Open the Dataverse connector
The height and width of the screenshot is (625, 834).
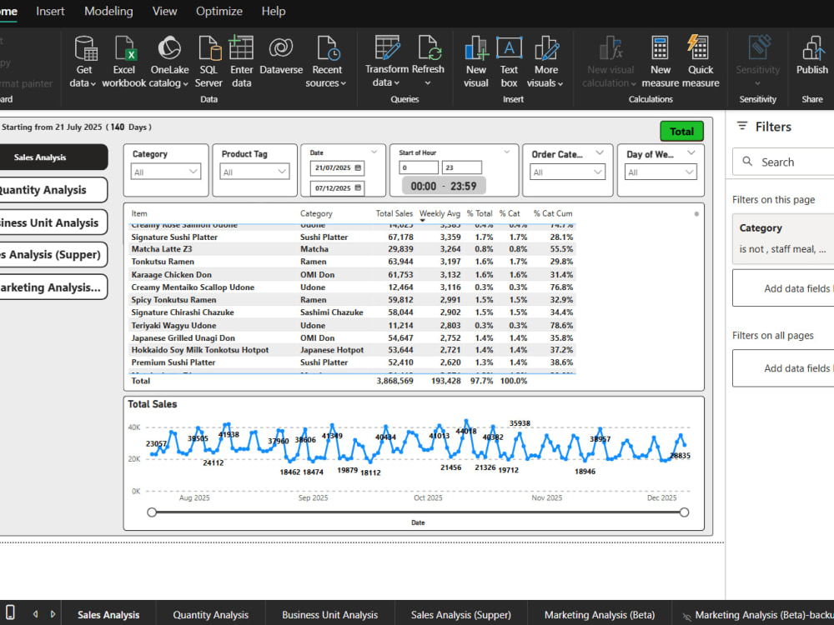tap(281, 55)
